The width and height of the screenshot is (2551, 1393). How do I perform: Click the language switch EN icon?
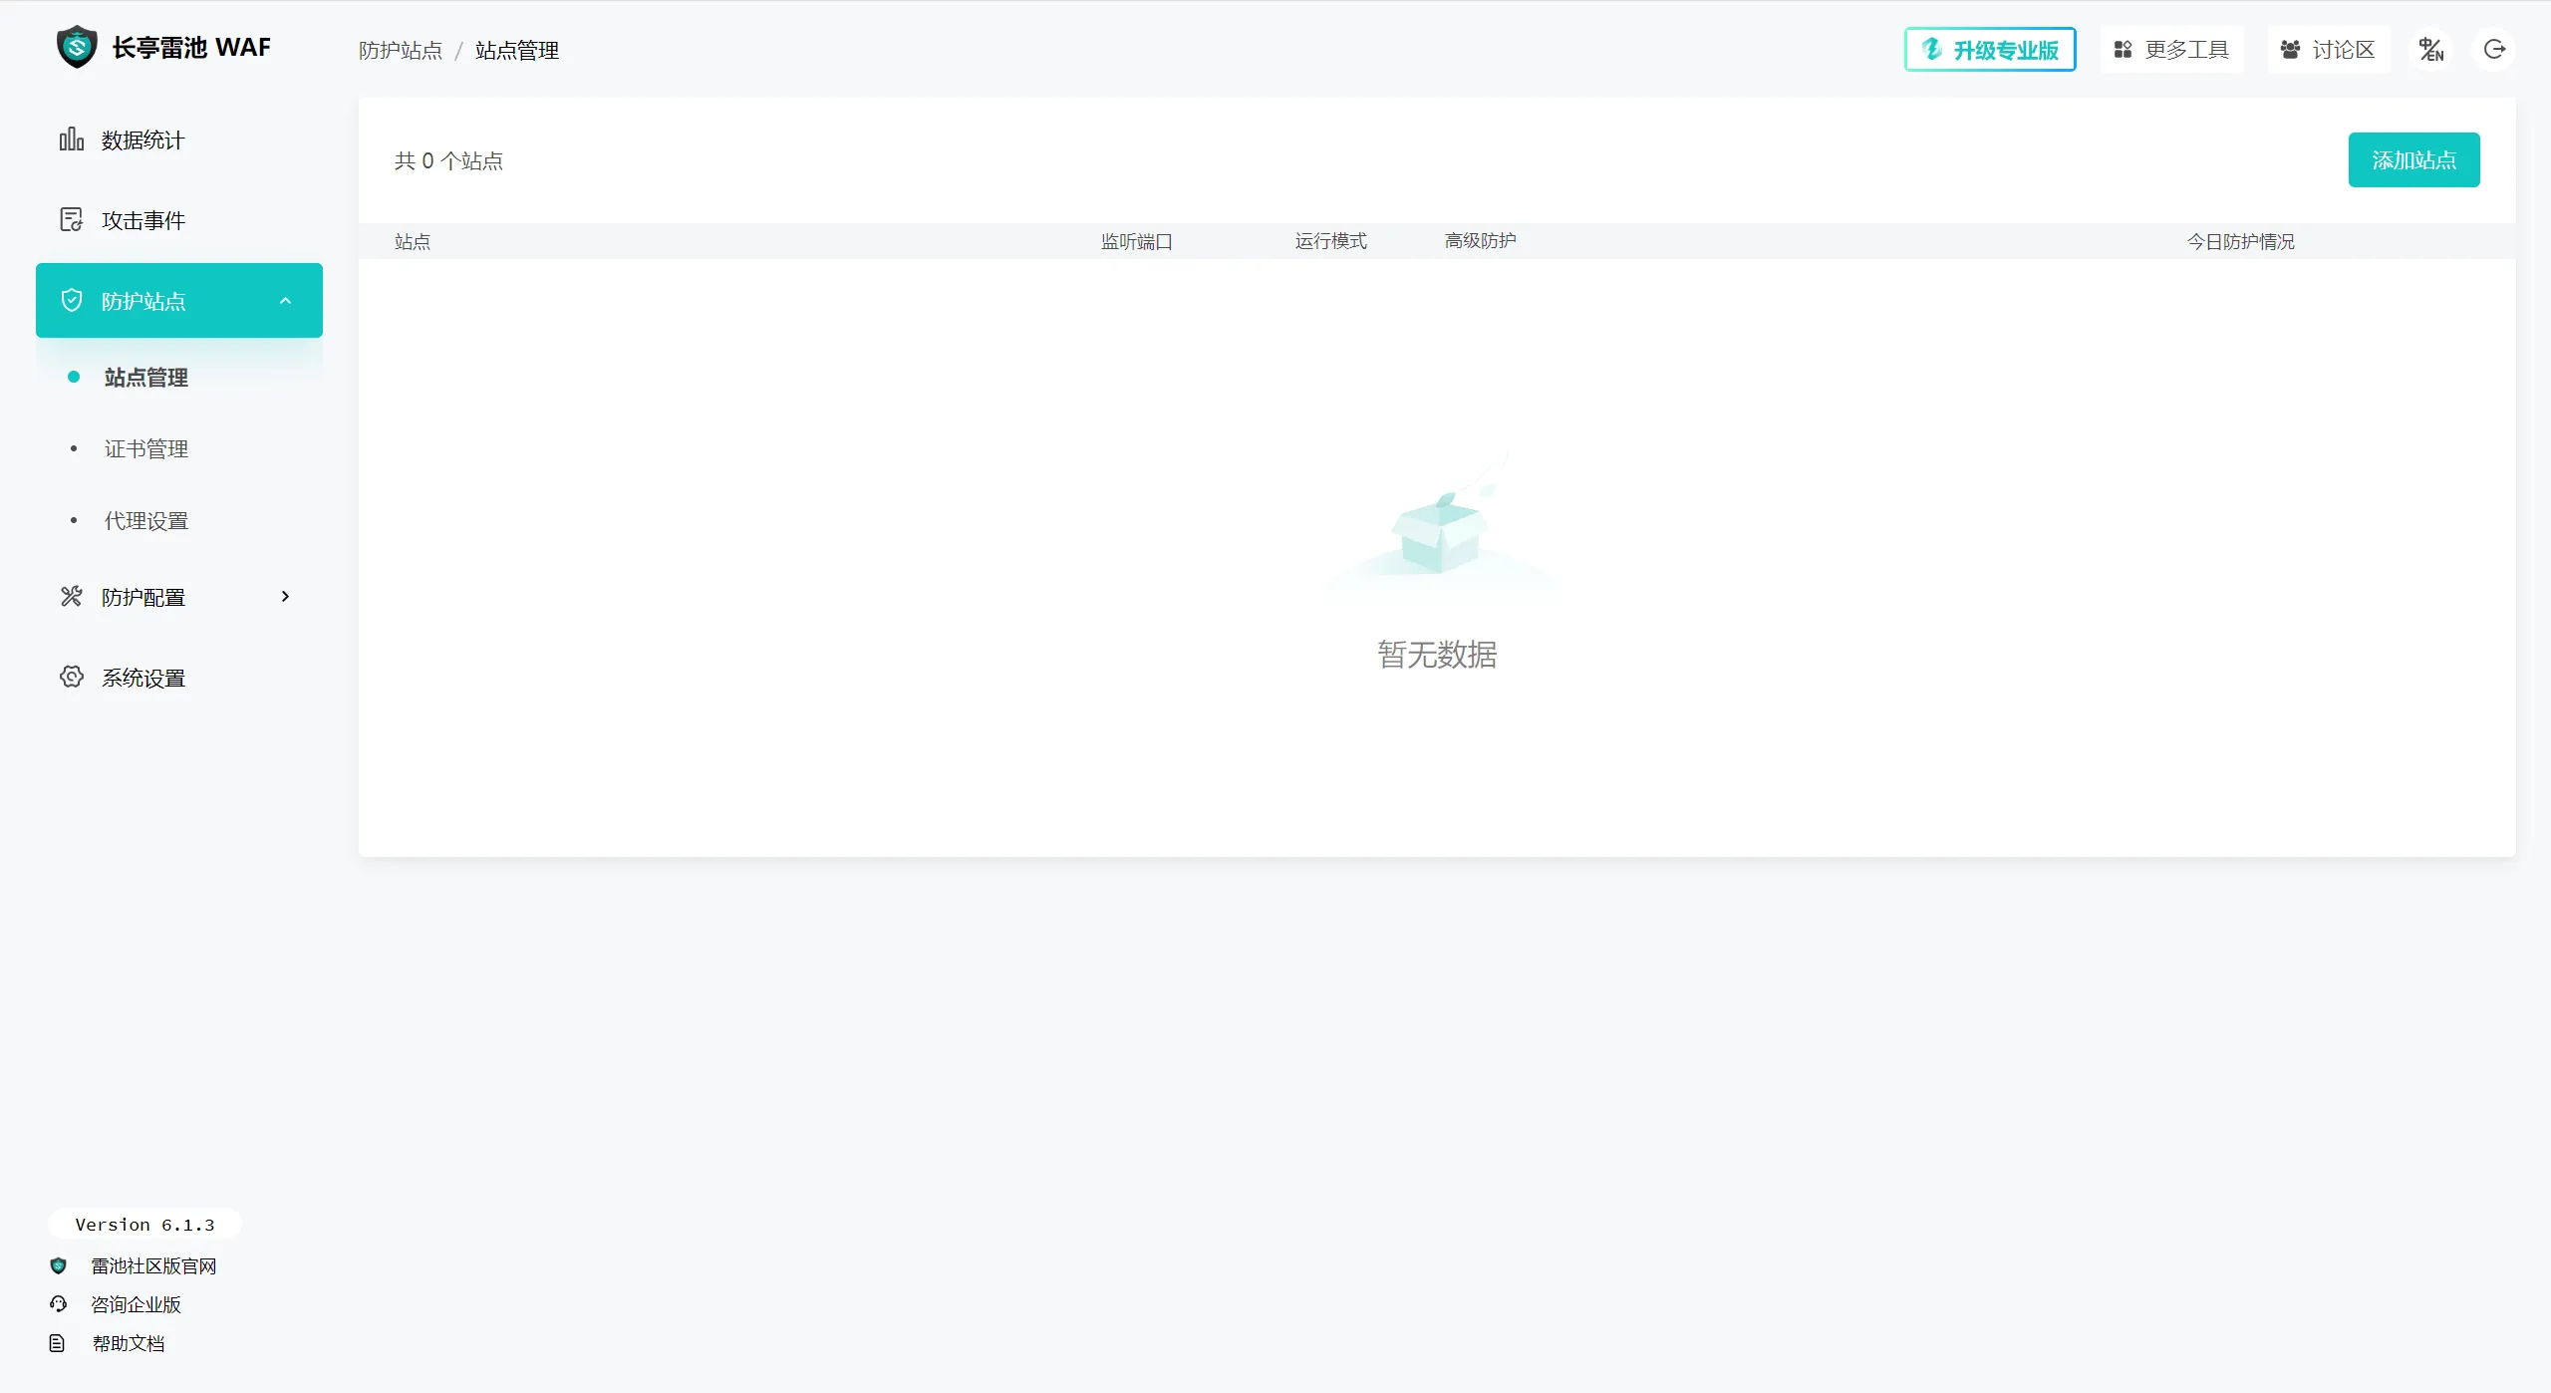click(x=2430, y=49)
